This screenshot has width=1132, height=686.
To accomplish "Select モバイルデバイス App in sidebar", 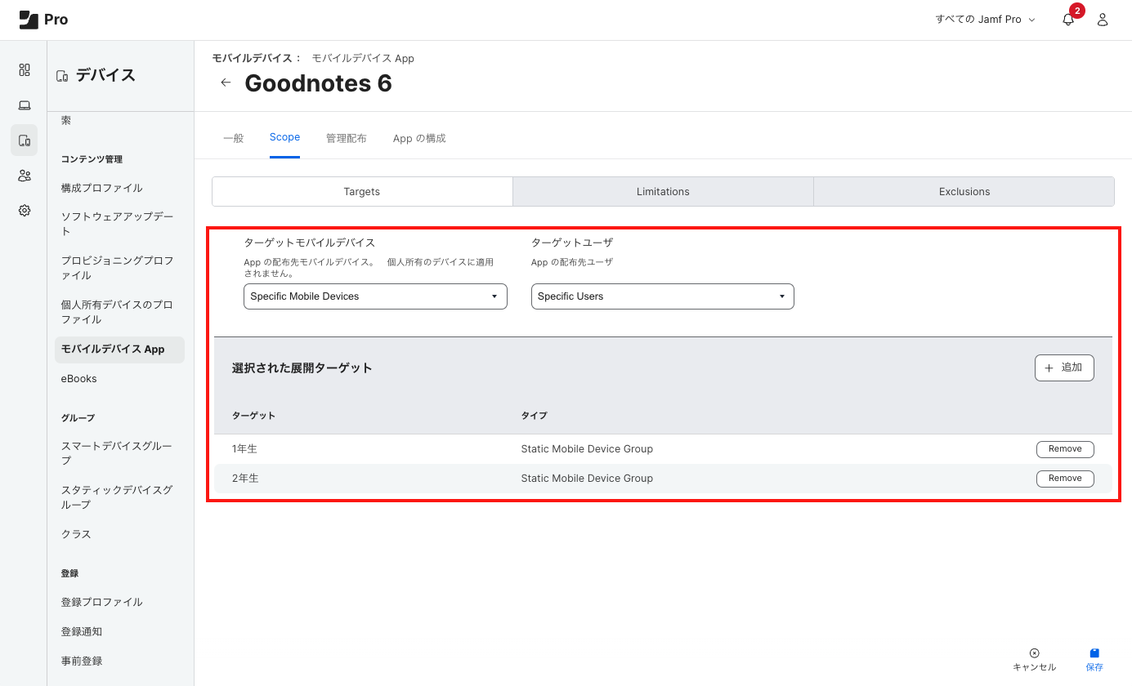I will click(x=119, y=350).
